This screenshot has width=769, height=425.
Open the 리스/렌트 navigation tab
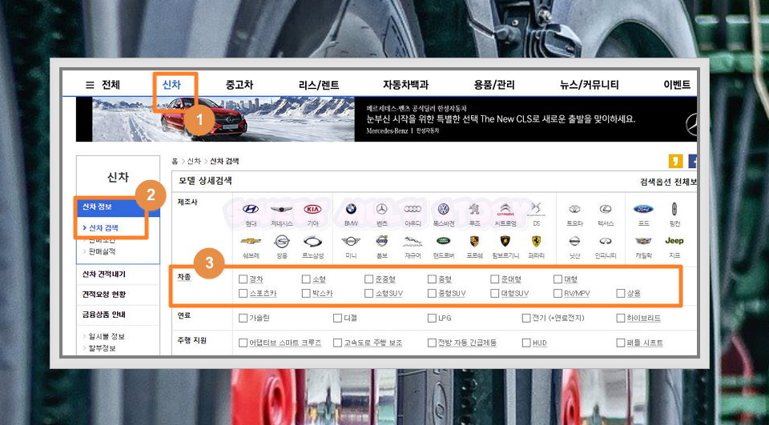coord(319,85)
